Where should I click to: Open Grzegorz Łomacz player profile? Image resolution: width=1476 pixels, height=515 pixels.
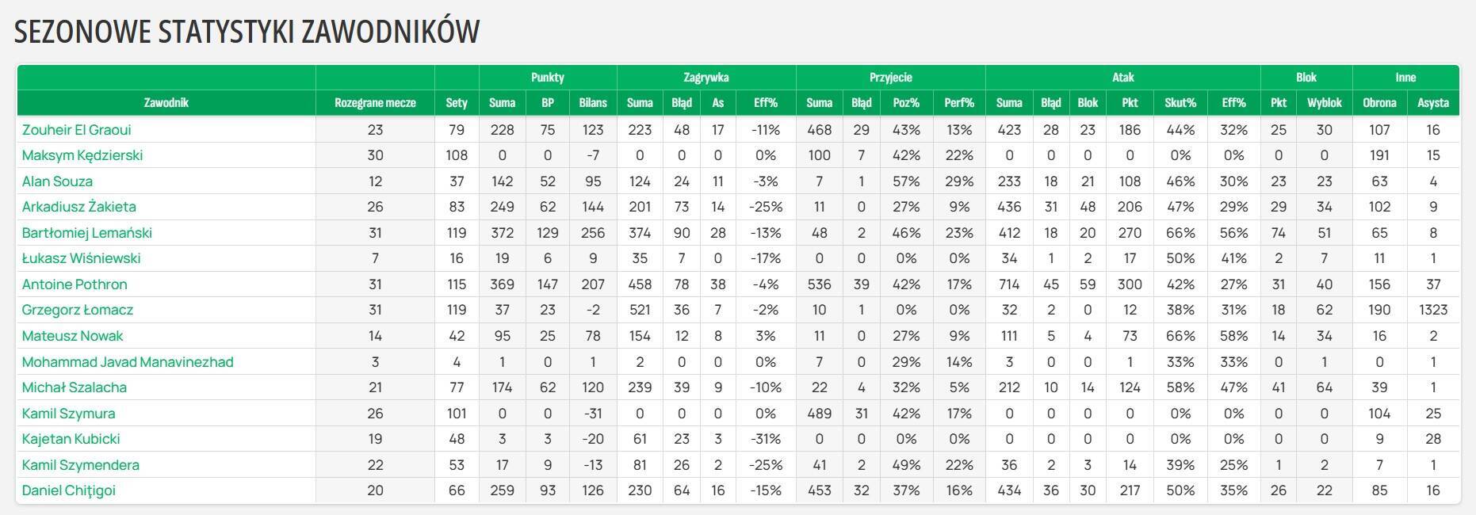pyautogui.click(x=78, y=310)
